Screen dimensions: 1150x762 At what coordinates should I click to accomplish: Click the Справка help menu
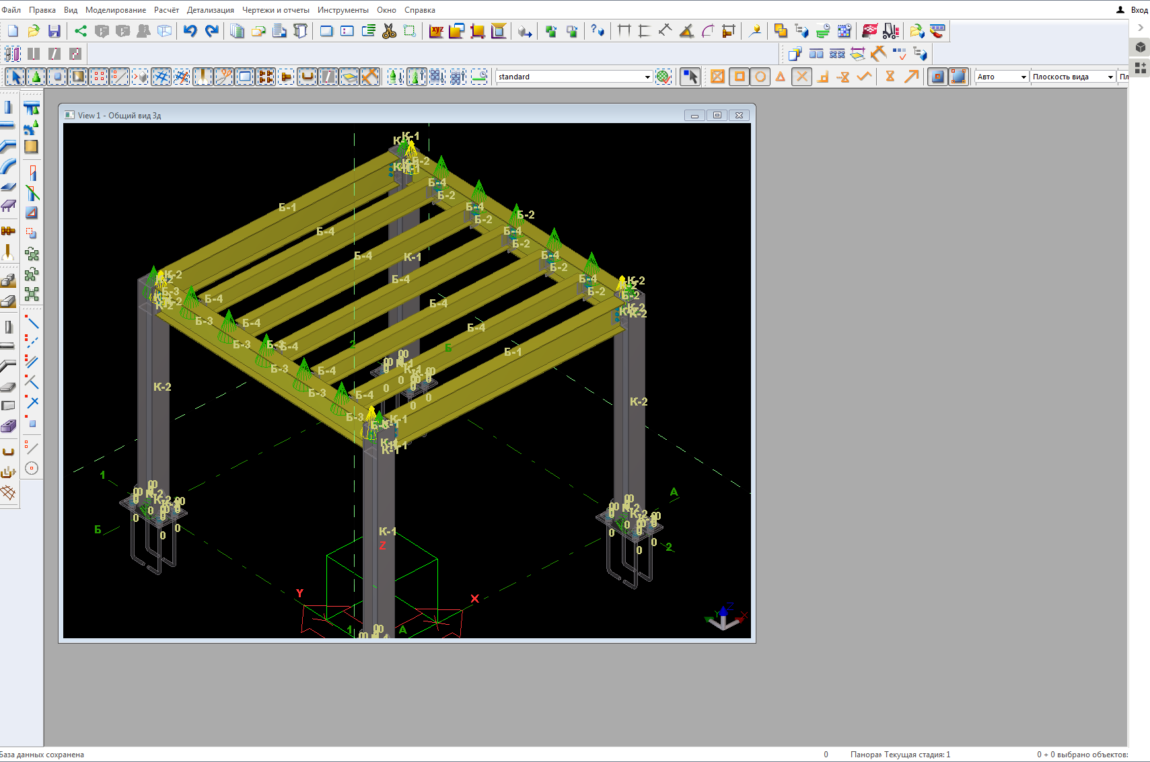pos(419,10)
